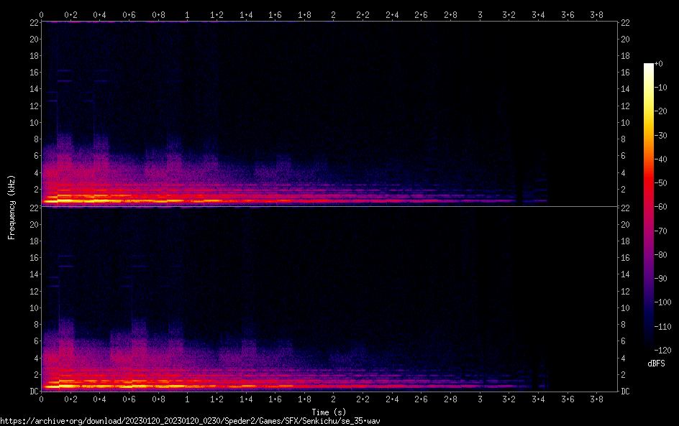Click the "DC" label at the bottom-left corner
The width and height of the screenshot is (679, 426).
(x=33, y=392)
